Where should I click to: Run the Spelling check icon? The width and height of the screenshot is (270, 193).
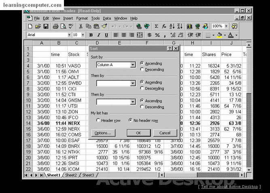(71, 26)
